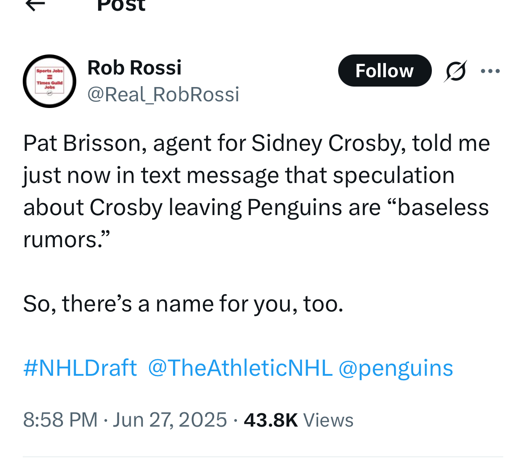Screen dimensions: 526x465
Task: Open the #NHLDraft hashtag
Action: pyautogui.click(x=80, y=368)
